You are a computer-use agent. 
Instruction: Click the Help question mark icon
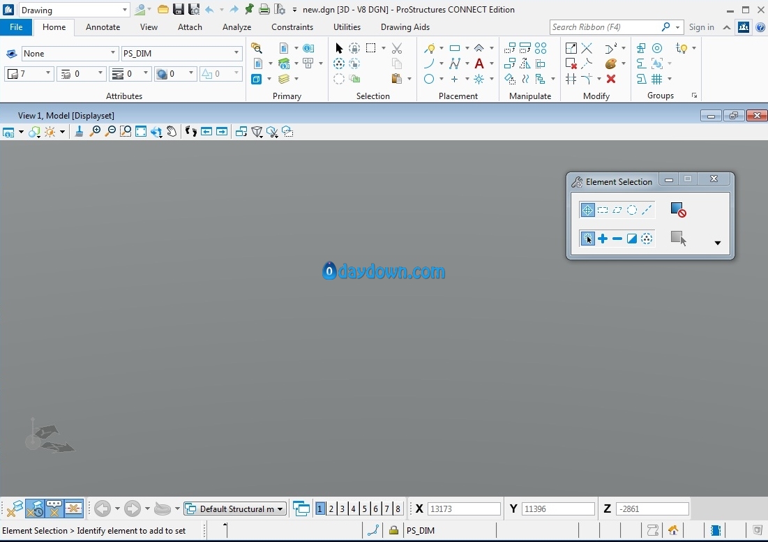[x=760, y=27]
